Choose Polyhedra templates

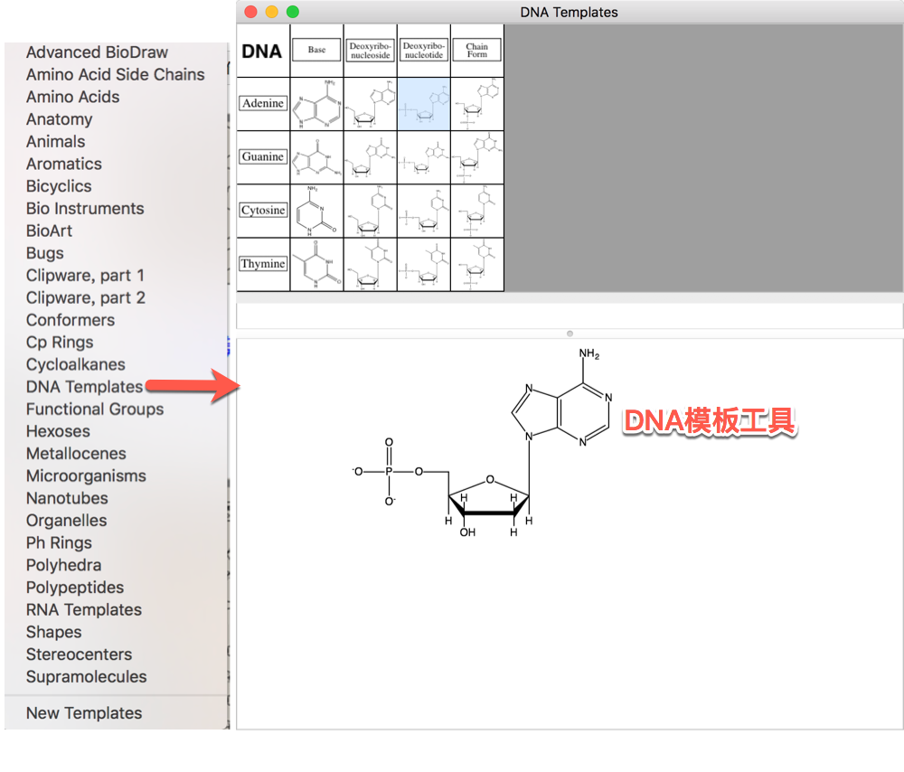click(x=63, y=566)
